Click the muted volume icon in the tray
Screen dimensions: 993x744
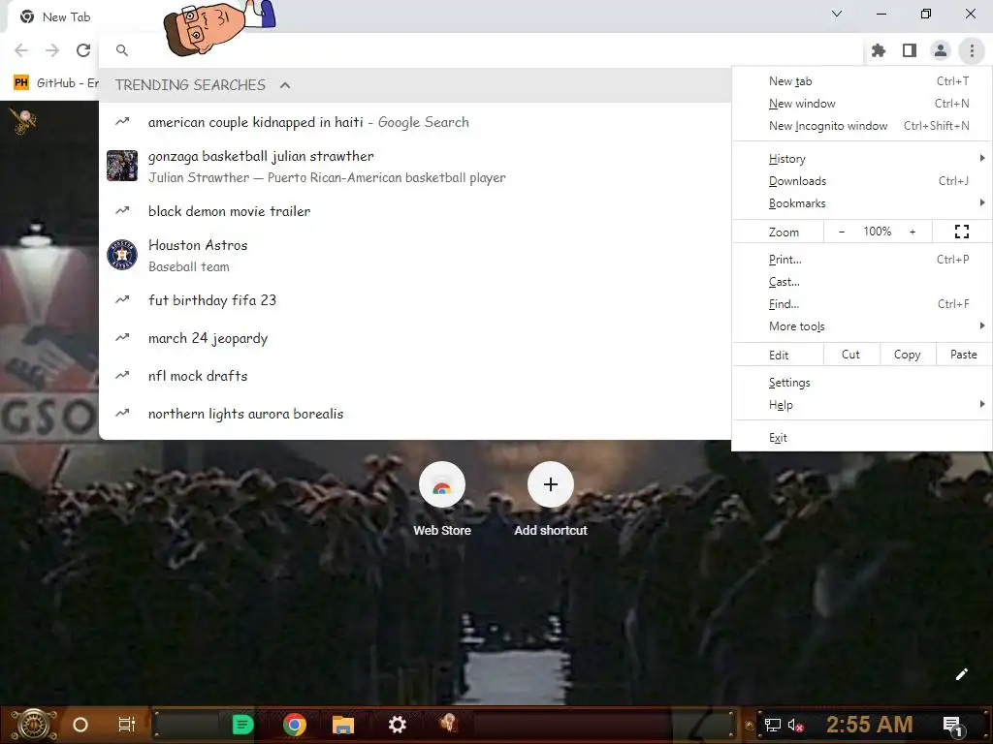[795, 725]
